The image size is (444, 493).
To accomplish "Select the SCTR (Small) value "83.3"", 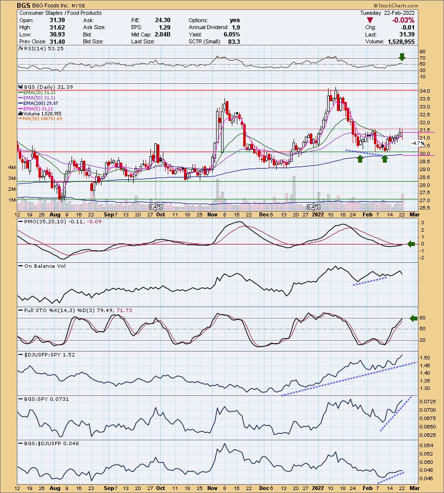I will 234,41.
